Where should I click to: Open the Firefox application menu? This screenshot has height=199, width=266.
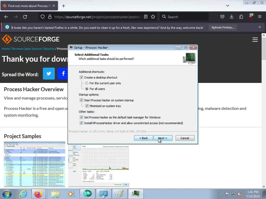click(x=260, y=17)
